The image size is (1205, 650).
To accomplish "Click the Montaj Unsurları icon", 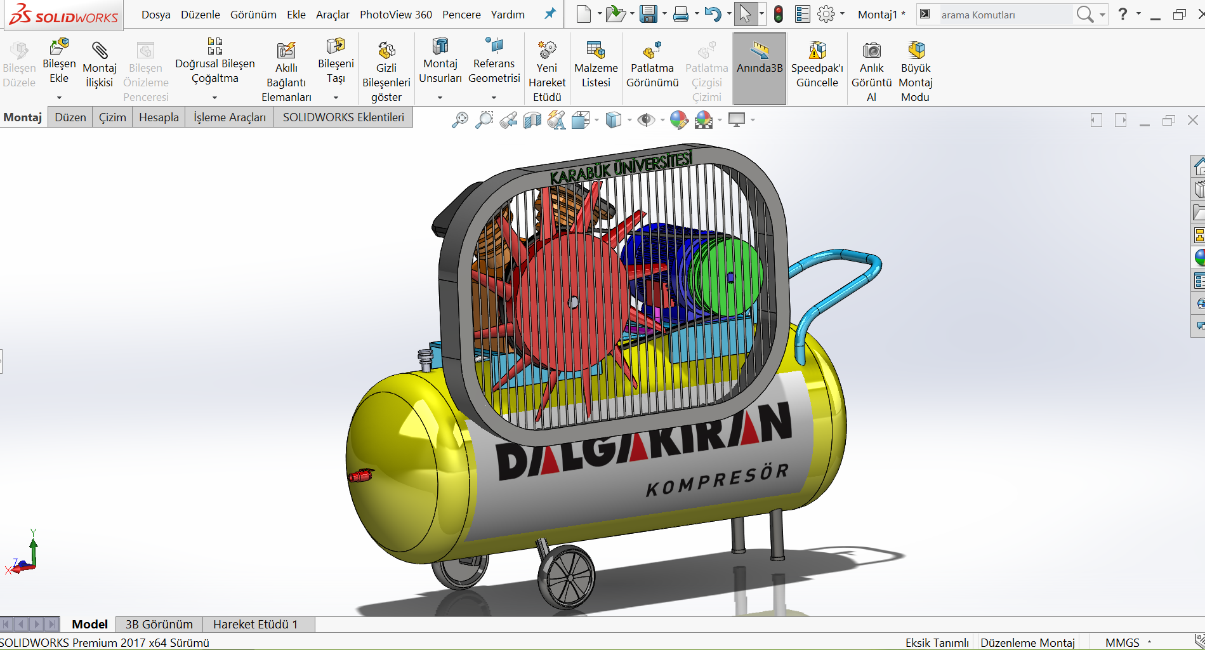I will pyautogui.click(x=440, y=46).
